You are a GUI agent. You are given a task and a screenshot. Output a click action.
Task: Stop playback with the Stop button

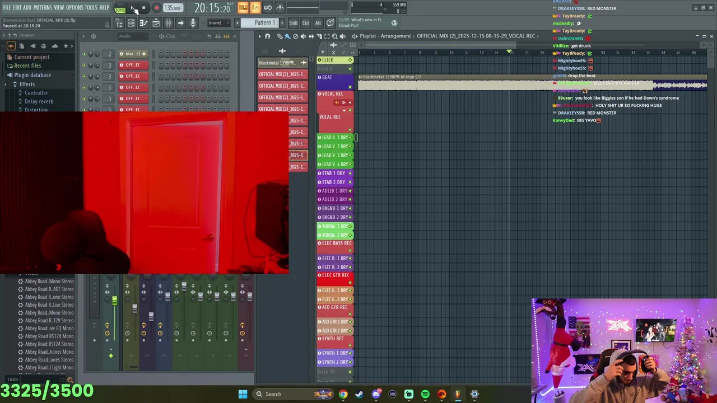(x=144, y=8)
